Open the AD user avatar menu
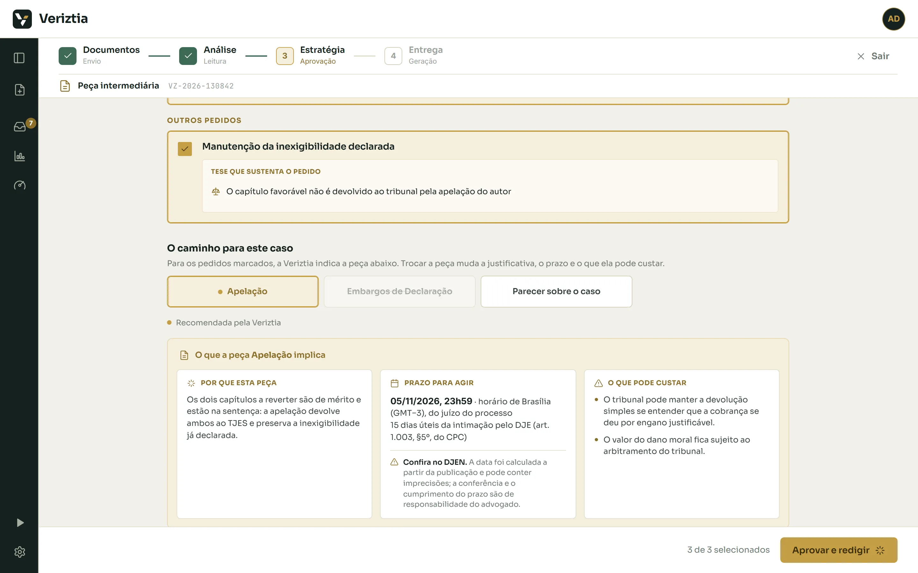 (893, 18)
